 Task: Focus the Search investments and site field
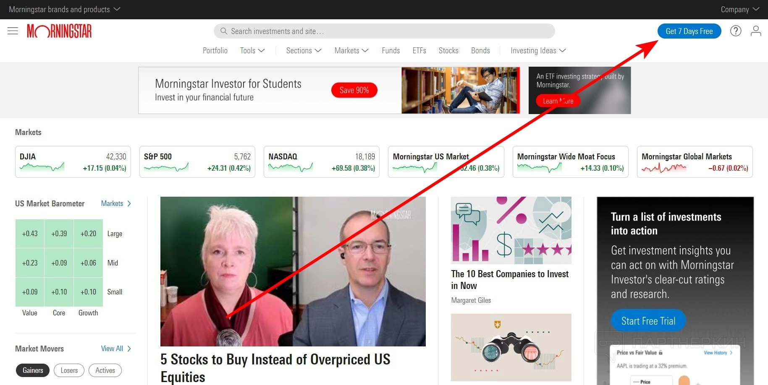pyautogui.click(x=384, y=31)
